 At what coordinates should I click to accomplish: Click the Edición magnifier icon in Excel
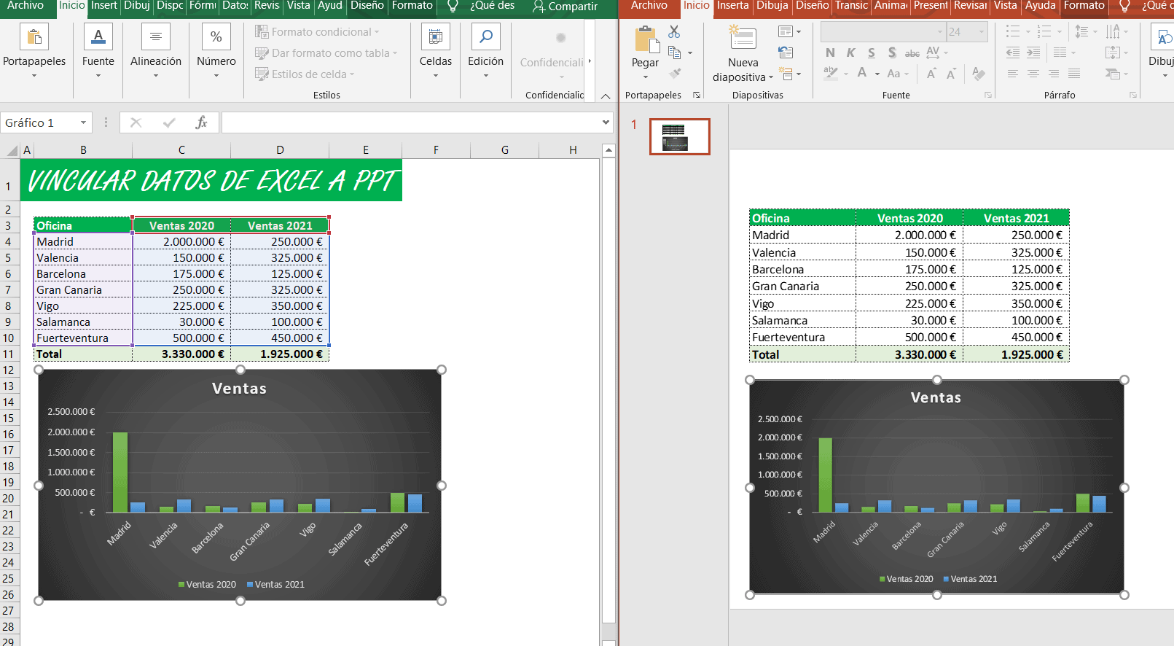click(486, 36)
